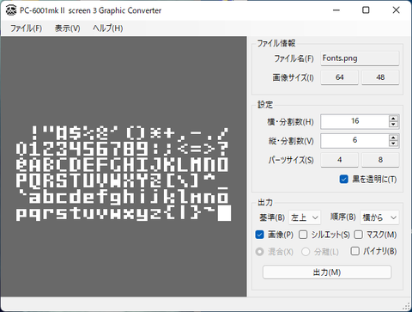Increase 横・分割数(H) with the up arrow
Screen dimensions: 412x312
tap(393, 119)
